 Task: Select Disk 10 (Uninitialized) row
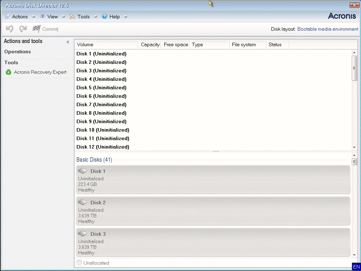point(213,130)
